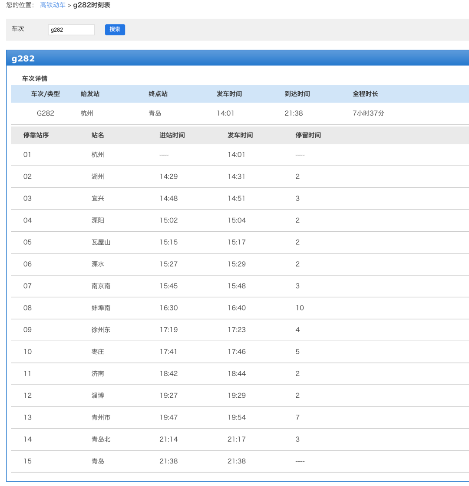
Task: Select the 杭州 station name in row 01
Action: pos(98,155)
